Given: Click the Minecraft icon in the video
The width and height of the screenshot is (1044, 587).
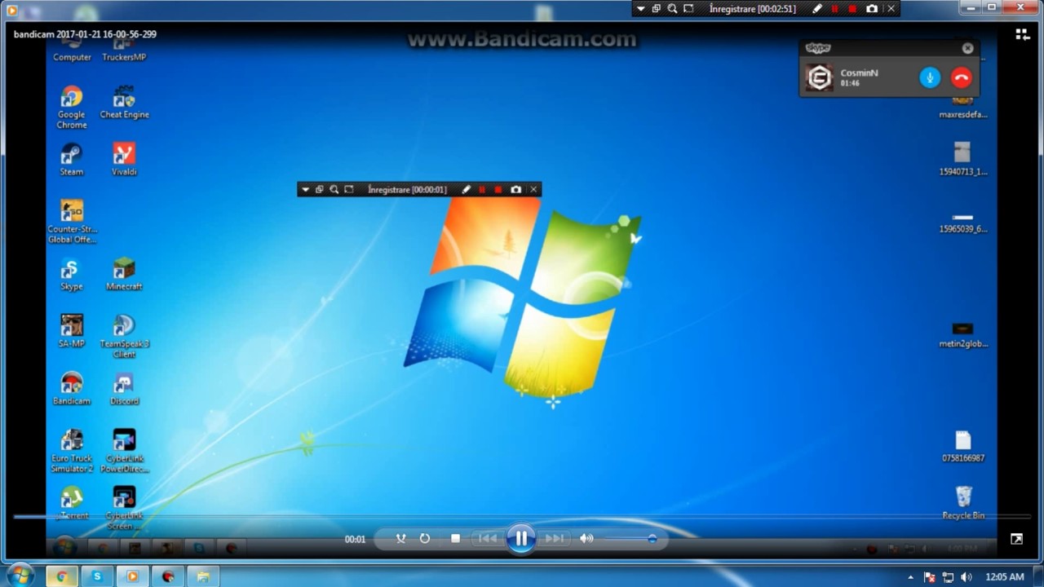Looking at the screenshot, I should click(x=124, y=274).
